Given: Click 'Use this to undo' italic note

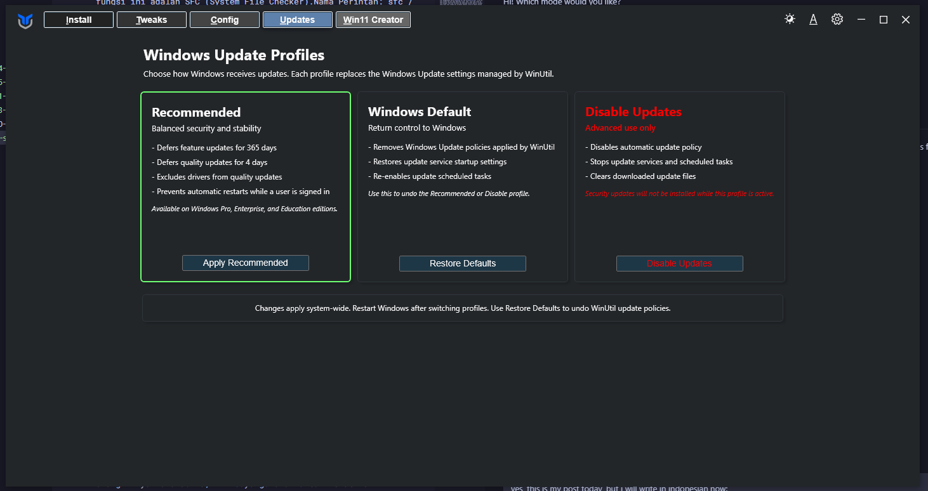Looking at the screenshot, I should tap(449, 193).
